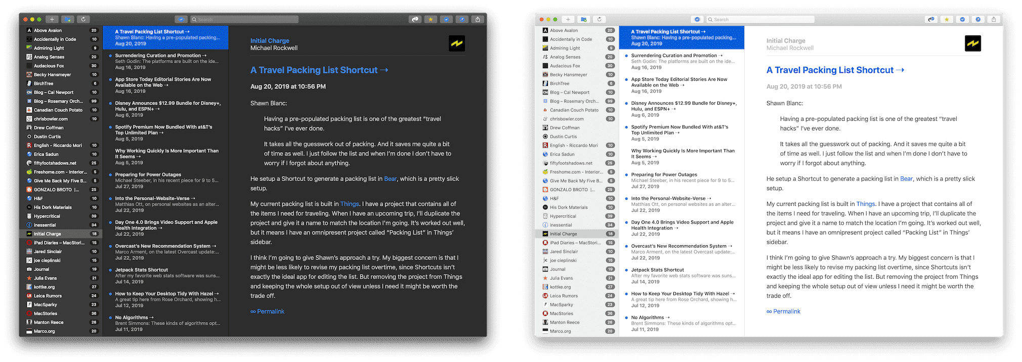
Task: Click the Permalink link in light article
Action: coord(784,311)
